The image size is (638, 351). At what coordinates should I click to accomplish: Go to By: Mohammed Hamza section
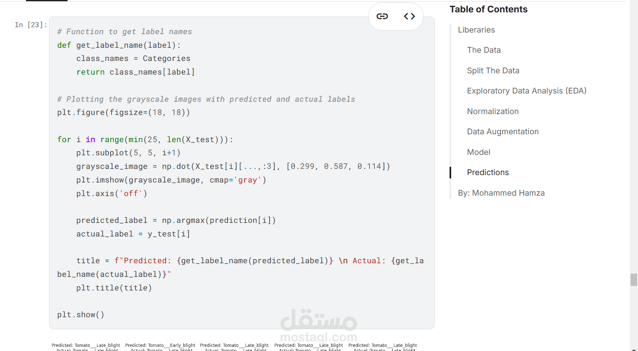[x=501, y=193]
